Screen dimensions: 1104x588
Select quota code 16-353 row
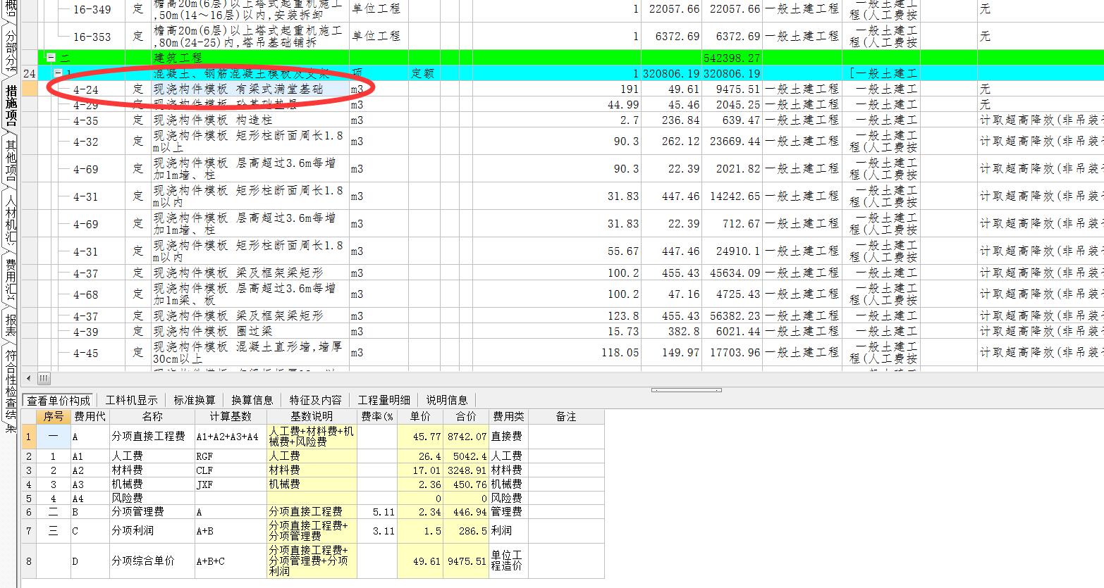tap(92, 37)
